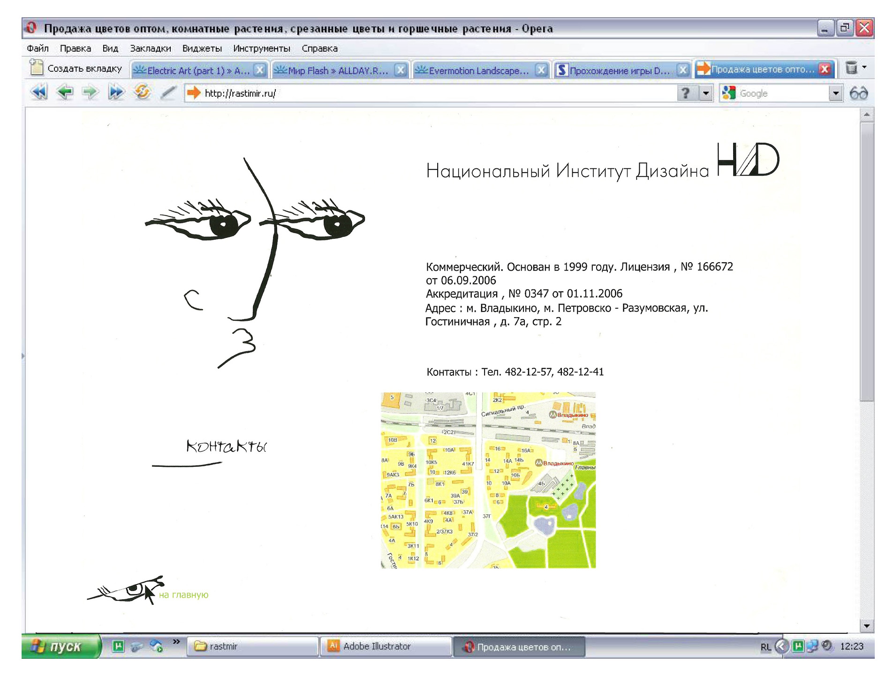Click the green Forward arrow
Screen dimensions: 894x677
90,92
